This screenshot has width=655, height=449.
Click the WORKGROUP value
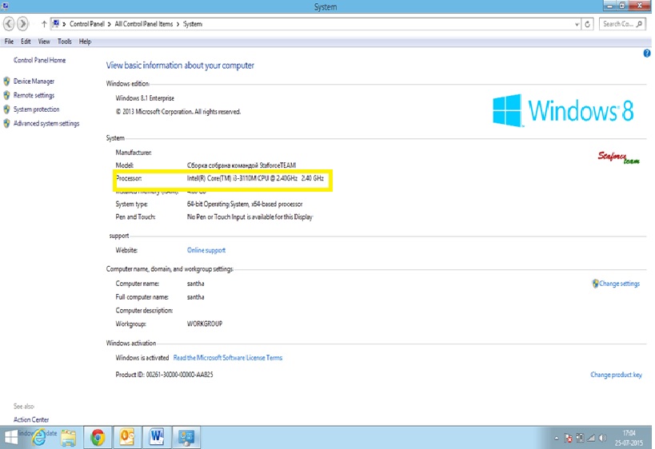tap(205, 324)
